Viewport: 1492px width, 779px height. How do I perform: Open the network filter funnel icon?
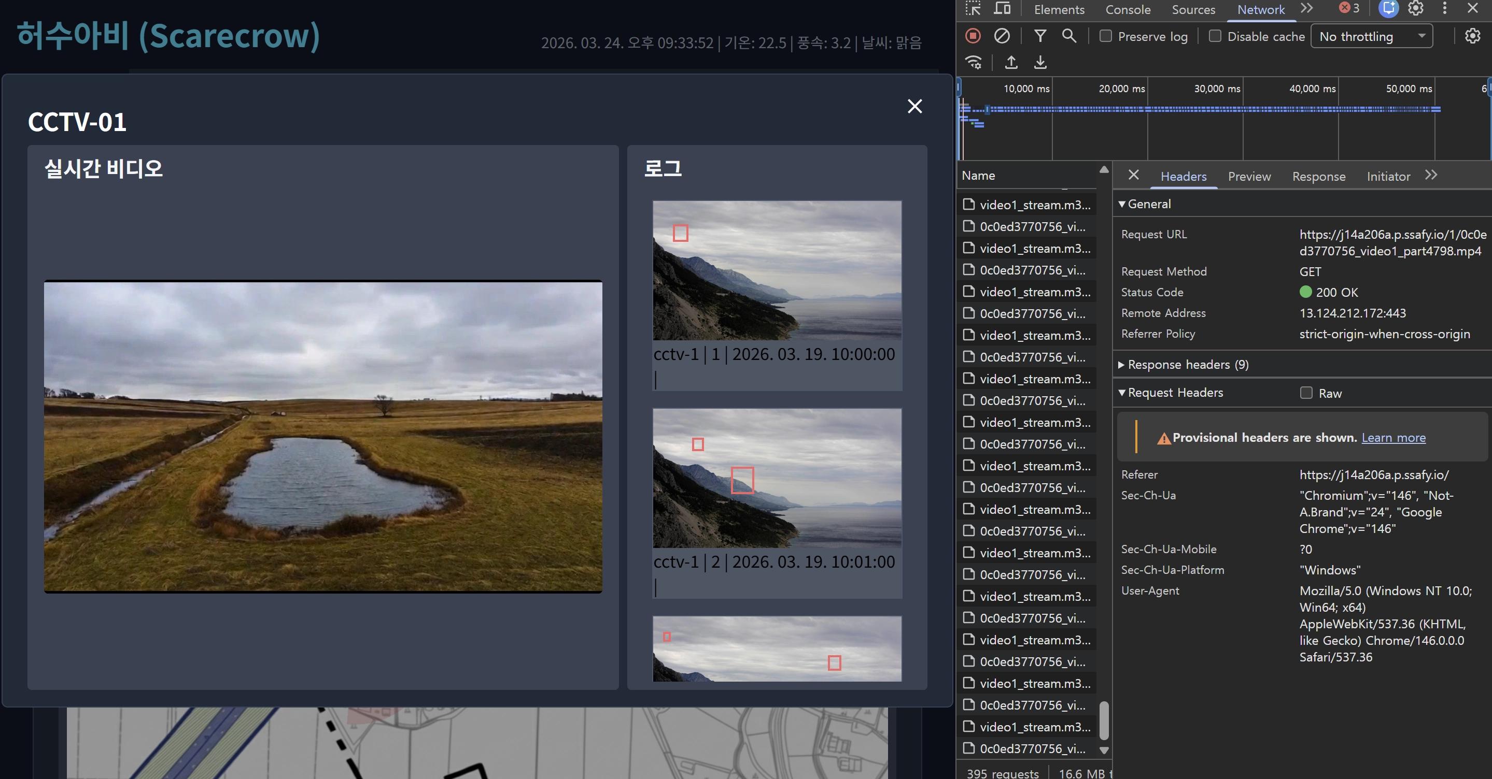tap(1040, 36)
